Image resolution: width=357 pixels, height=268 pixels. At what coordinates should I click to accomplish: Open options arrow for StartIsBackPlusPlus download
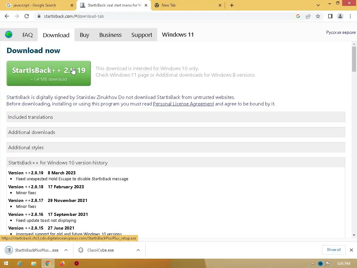tap(66, 250)
